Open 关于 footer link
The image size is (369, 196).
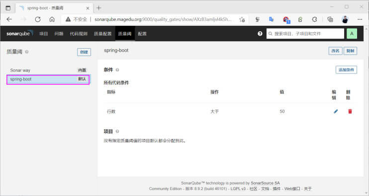[x=307, y=189]
